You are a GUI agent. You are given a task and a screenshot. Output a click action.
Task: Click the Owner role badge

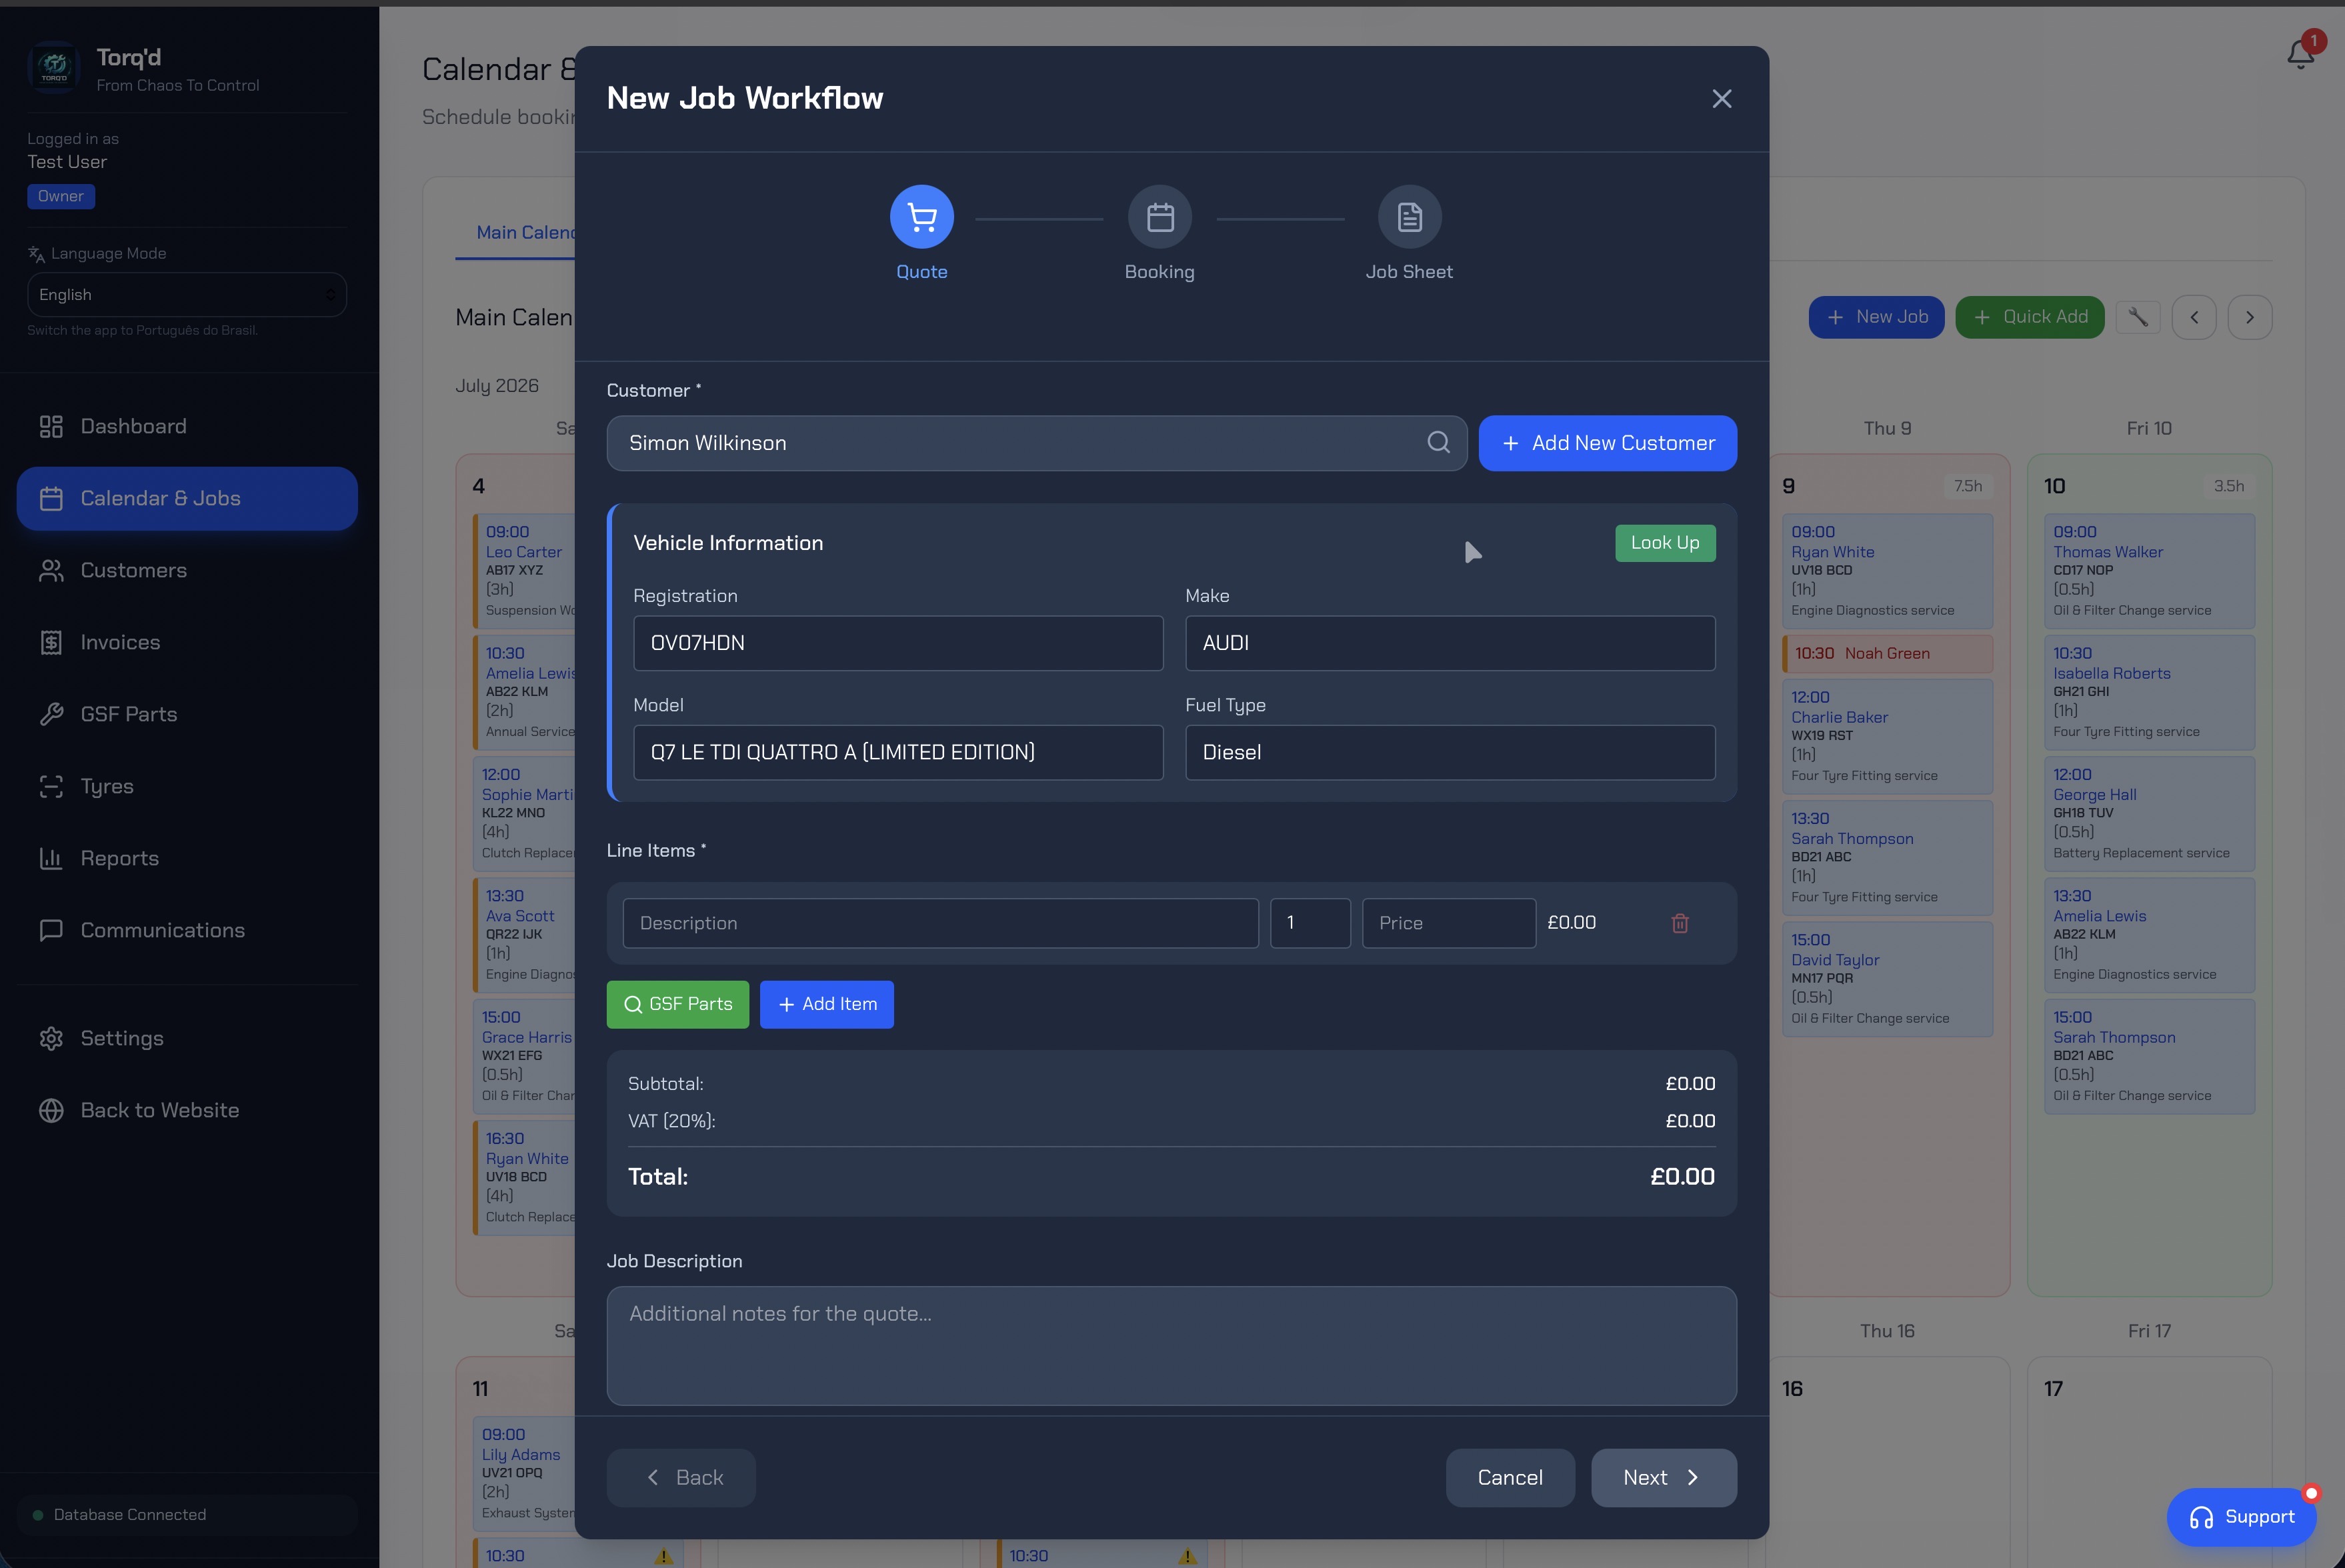[x=61, y=197]
